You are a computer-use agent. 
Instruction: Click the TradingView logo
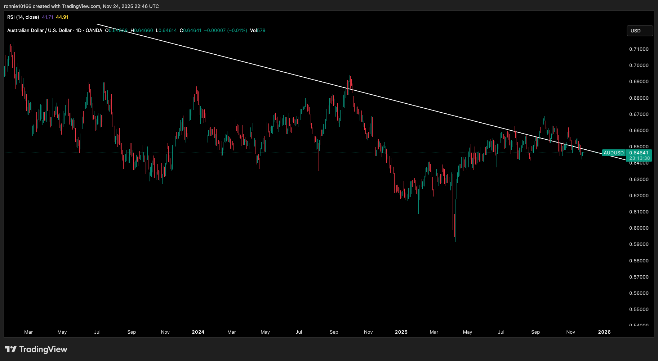click(36, 349)
